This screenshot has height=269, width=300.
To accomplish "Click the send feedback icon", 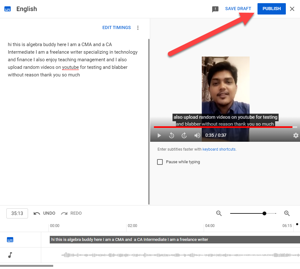I will 215,9.
